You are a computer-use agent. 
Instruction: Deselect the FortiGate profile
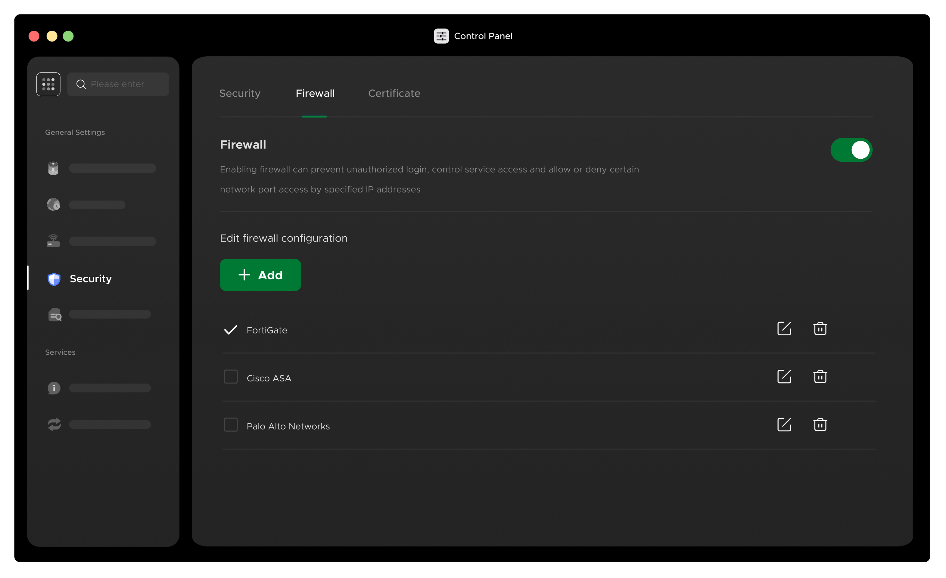click(231, 330)
